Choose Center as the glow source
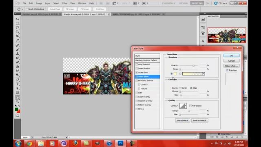261x147 pixels. [180, 88]
